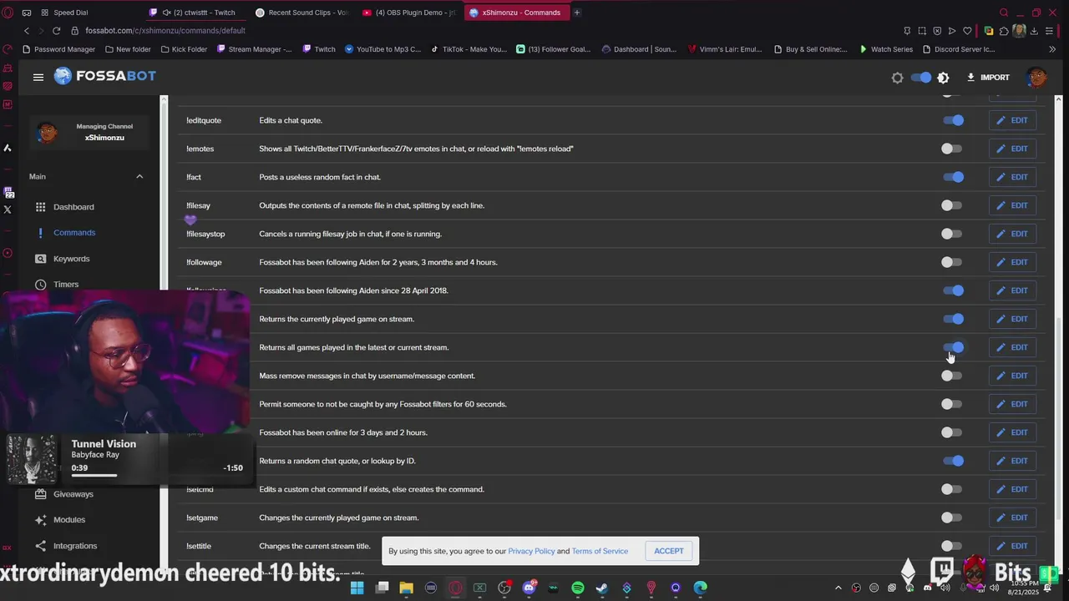Click the Tunnel Vision album thumbnail
This screenshot has width=1069, height=601.
tap(32, 459)
